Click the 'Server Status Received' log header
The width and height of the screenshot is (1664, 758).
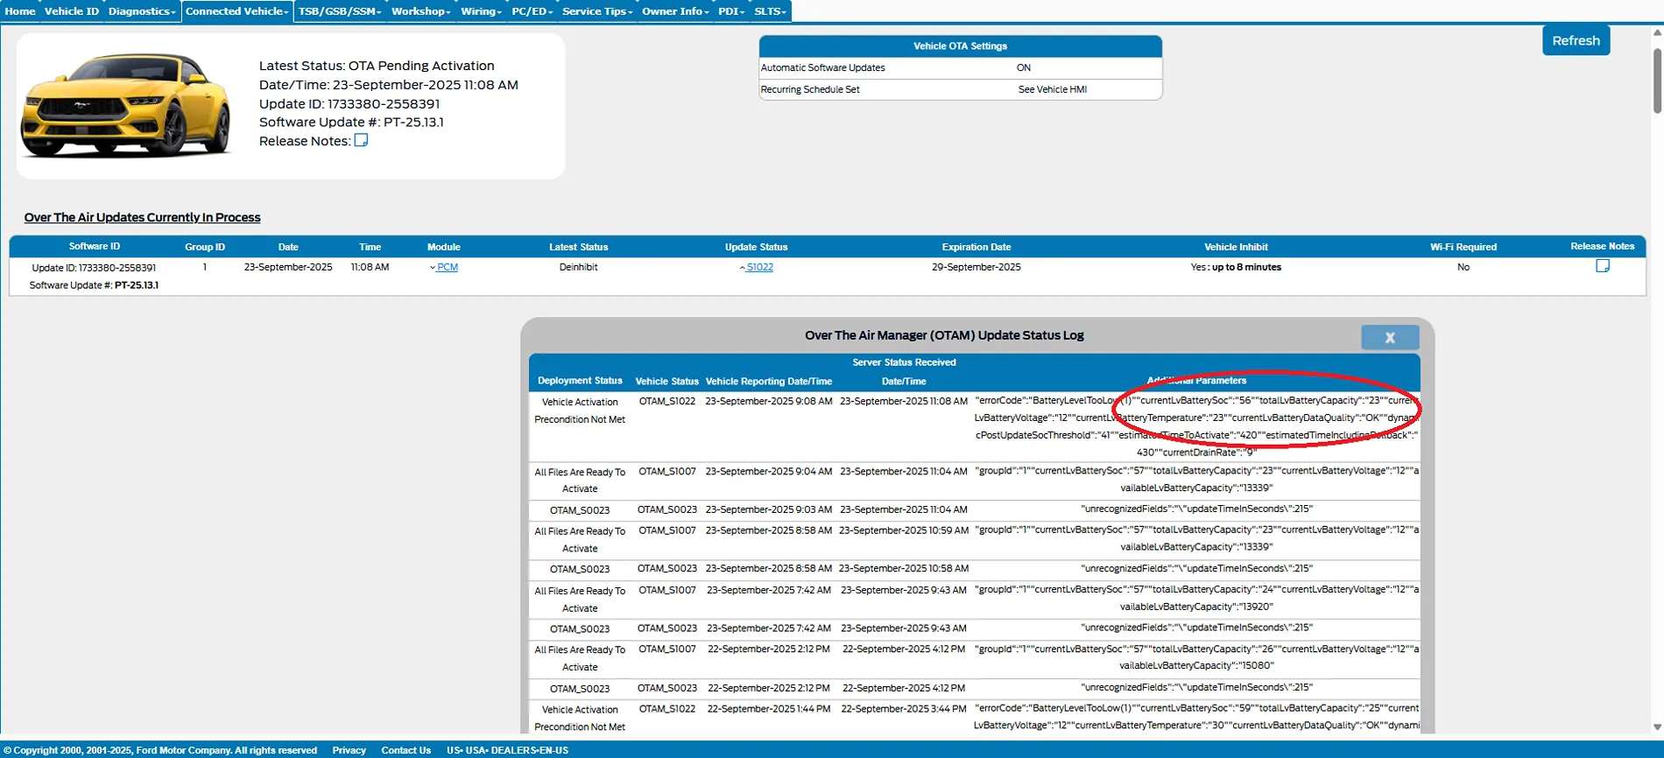tap(904, 362)
